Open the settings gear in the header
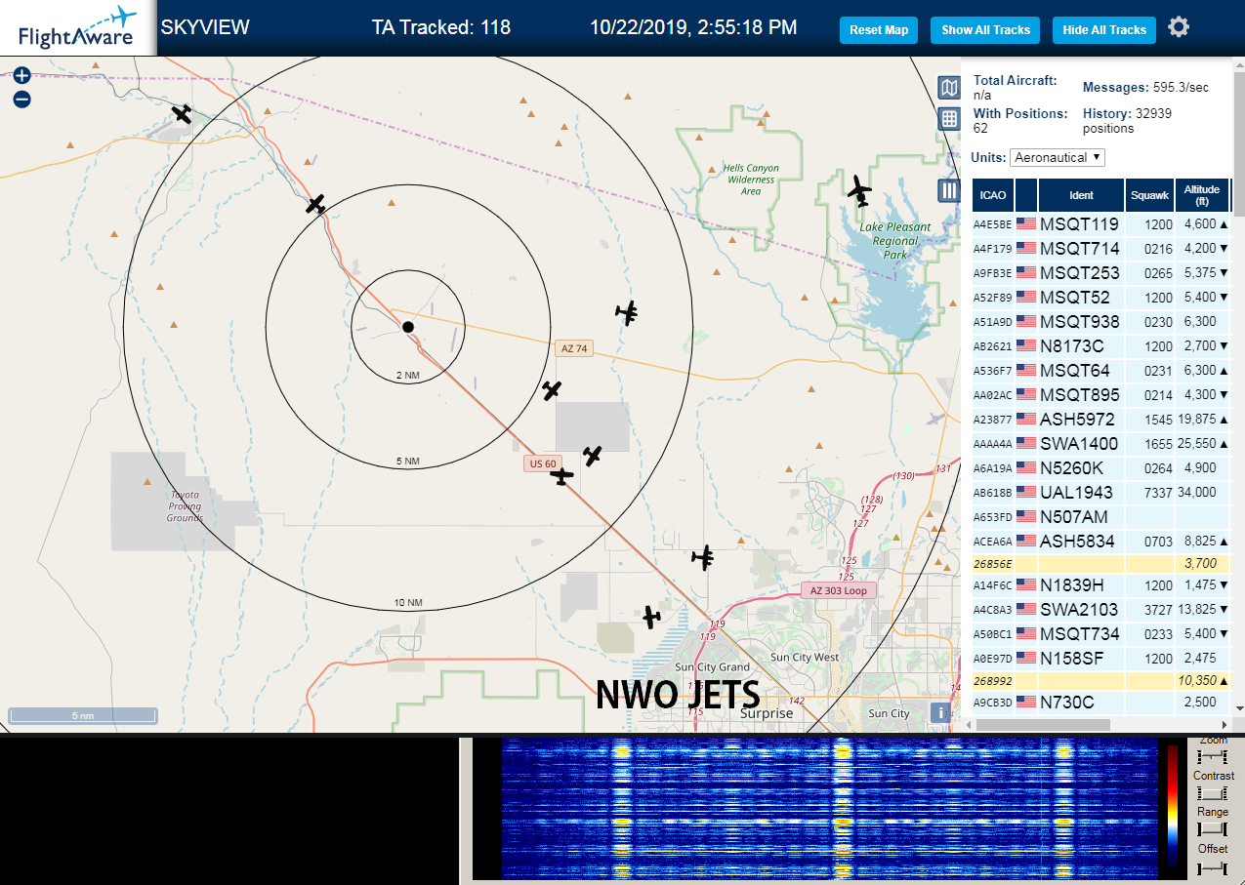Image resolution: width=1245 pixels, height=885 pixels. pyautogui.click(x=1179, y=27)
